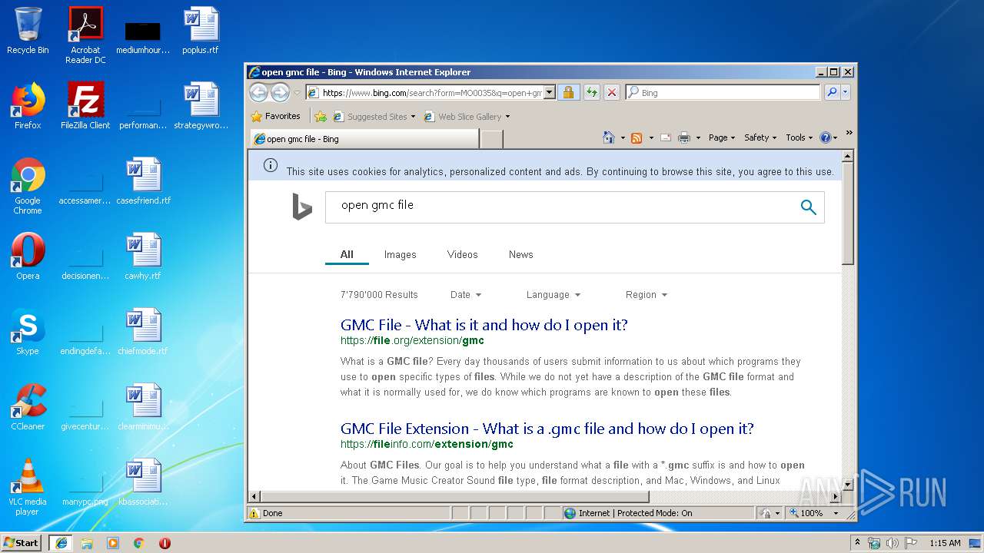Open Firefox from the desktop
This screenshot has width=984, height=553.
pyautogui.click(x=28, y=106)
